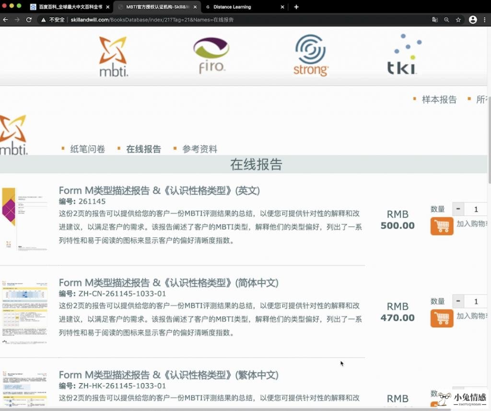Click the mbti logo in the top banner

pos(113,56)
